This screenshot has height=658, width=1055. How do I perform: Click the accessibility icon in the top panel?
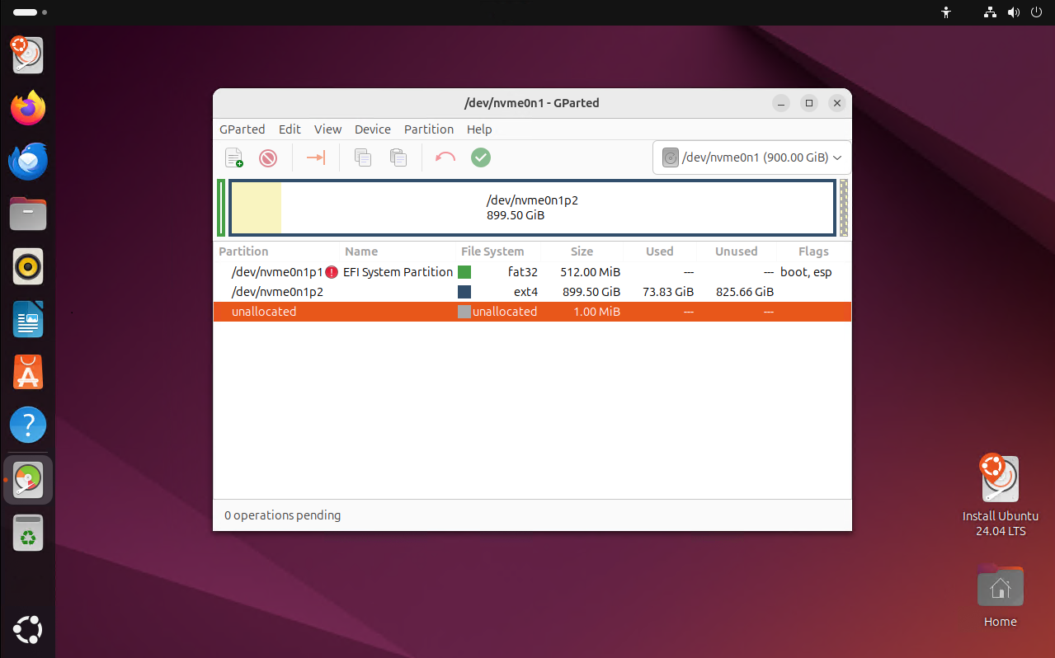click(946, 12)
